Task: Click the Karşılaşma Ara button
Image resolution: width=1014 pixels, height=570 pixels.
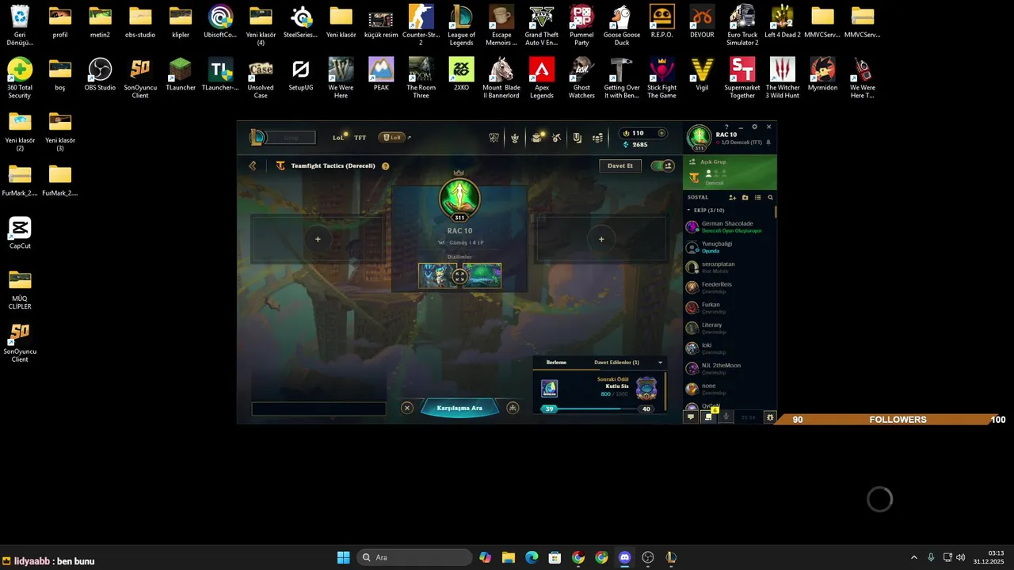Action: [x=459, y=408]
